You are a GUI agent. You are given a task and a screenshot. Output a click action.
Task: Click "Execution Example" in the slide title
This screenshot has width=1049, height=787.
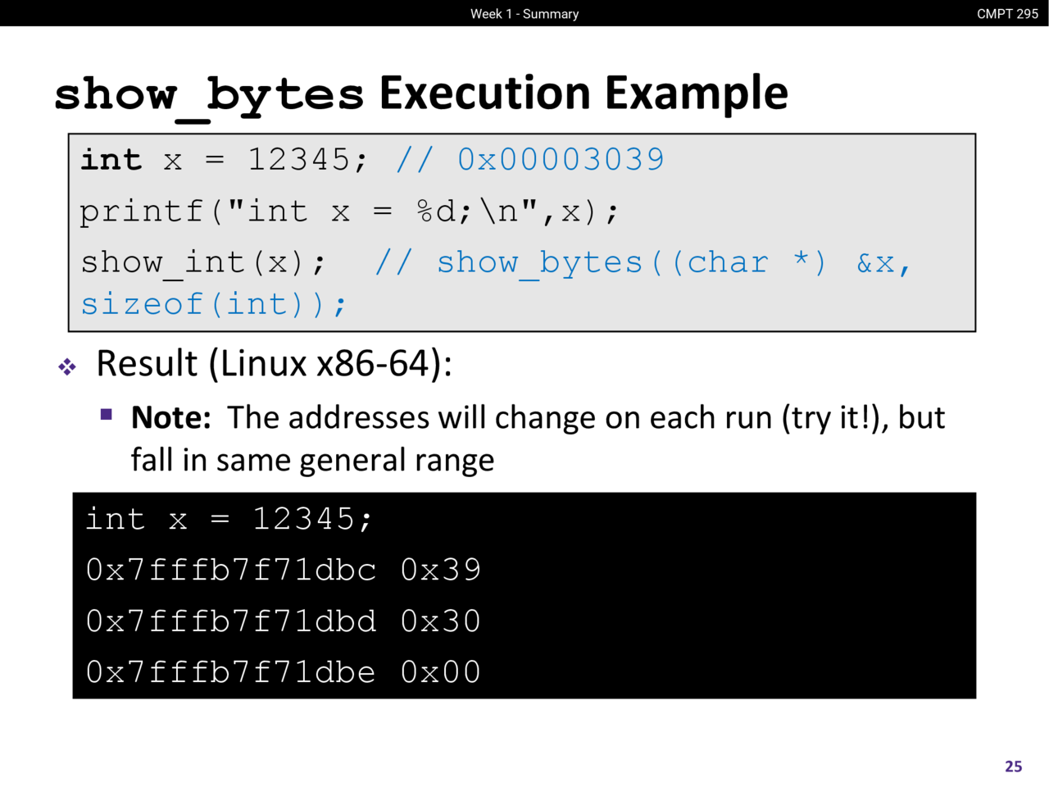click(x=583, y=93)
